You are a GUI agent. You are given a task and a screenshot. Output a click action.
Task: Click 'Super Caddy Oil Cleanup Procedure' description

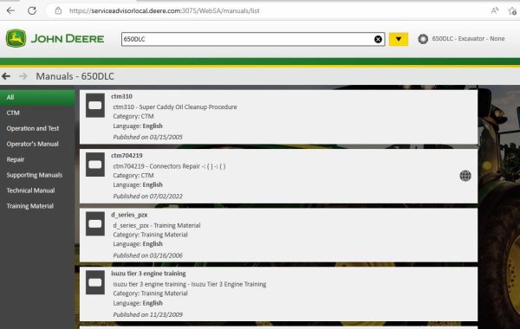[x=188, y=107]
